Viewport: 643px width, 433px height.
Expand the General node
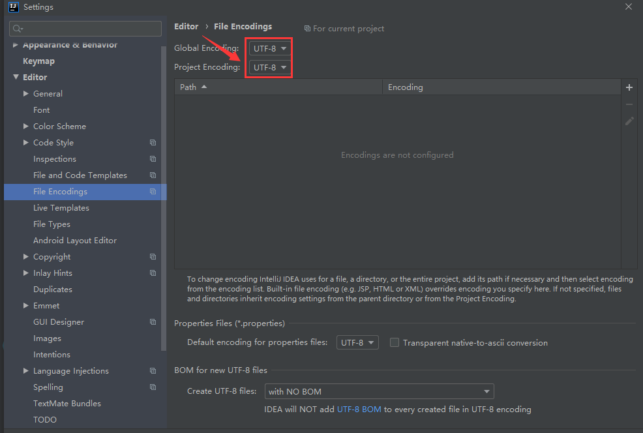point(26,93)
